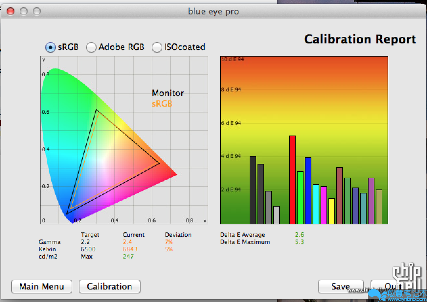
Task: Click the Delta E Maximum value 5.3
Action: (x=299, y=242)
